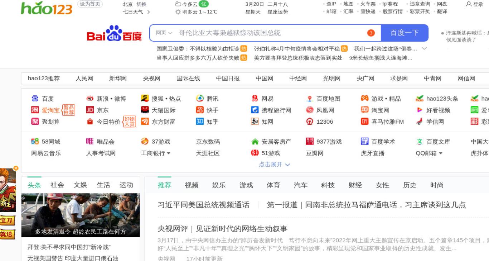Open hao123头条 icon link
This screenshot has width=489, height=261.
coord(420,99)
